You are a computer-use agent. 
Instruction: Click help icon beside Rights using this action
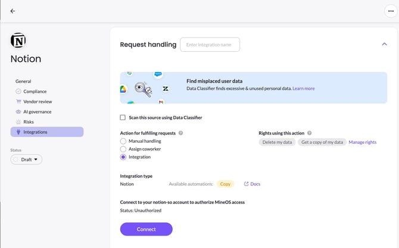click(x=310, y=133)
